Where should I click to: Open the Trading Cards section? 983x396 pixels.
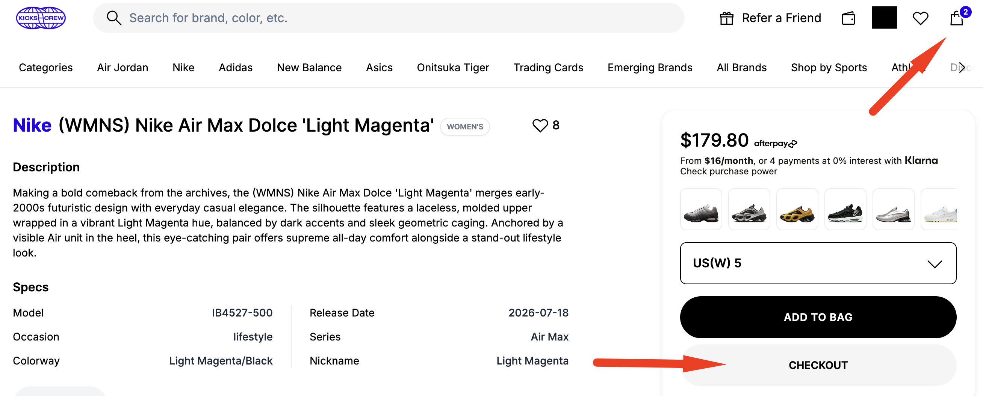tap(548, 67)
